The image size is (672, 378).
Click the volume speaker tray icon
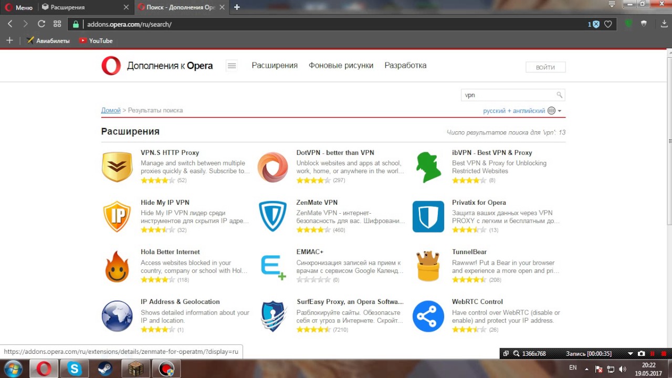click(x=622, y=369)
